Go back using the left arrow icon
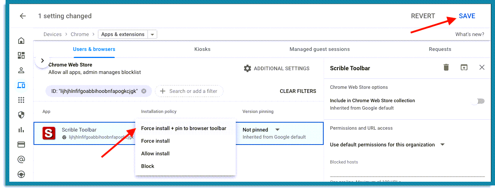 (23, 16)
